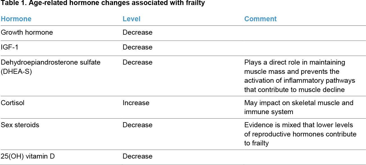Select the Cortisol hormone cell
This screenshot has width=366, height=165.
[13, 103]
